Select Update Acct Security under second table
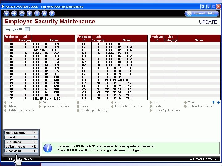 click(x=127, y=106)
